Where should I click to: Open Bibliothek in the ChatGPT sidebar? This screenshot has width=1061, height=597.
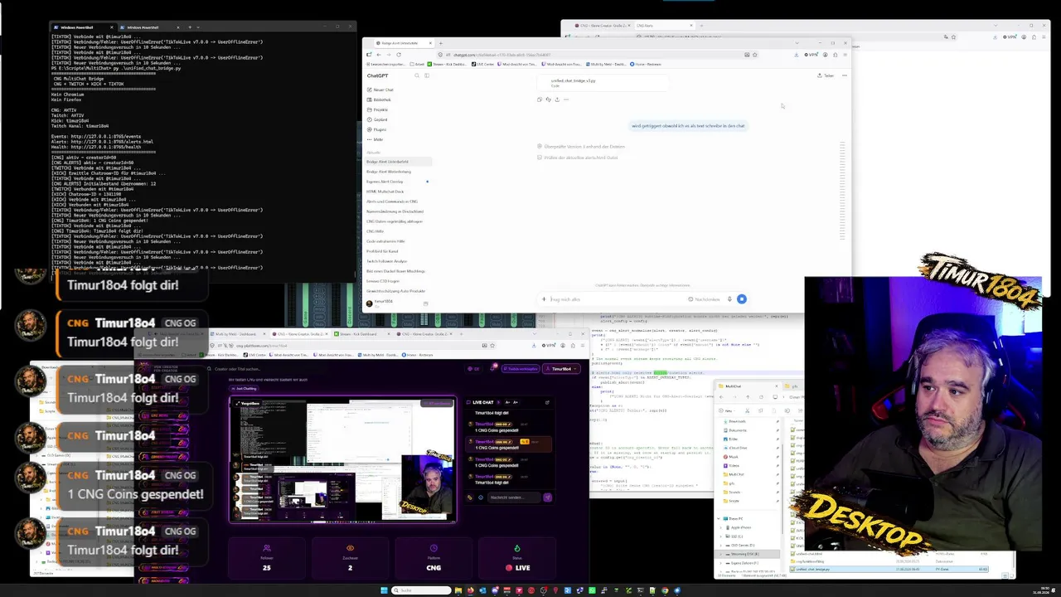pos(380,99)
